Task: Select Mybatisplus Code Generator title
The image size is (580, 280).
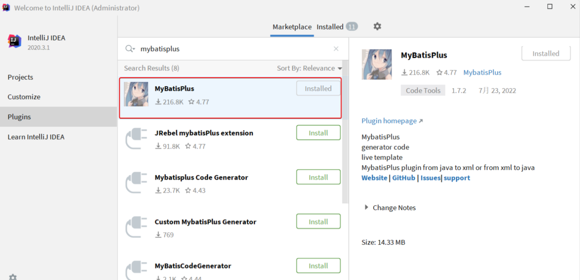Action: click(201, 177)
